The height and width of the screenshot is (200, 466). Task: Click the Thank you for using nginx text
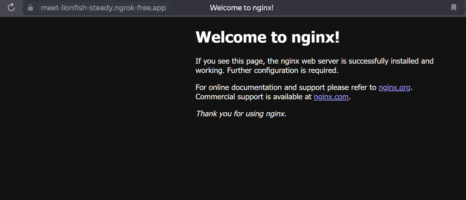pos(241,114)
